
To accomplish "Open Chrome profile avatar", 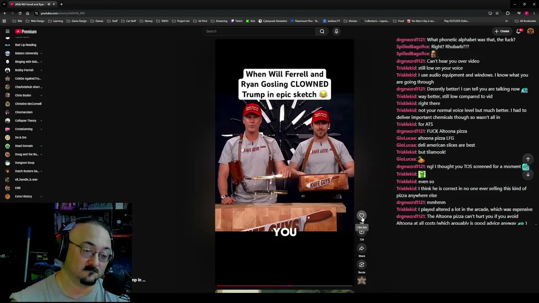I will pyautogui.click(x=526, y=13).
